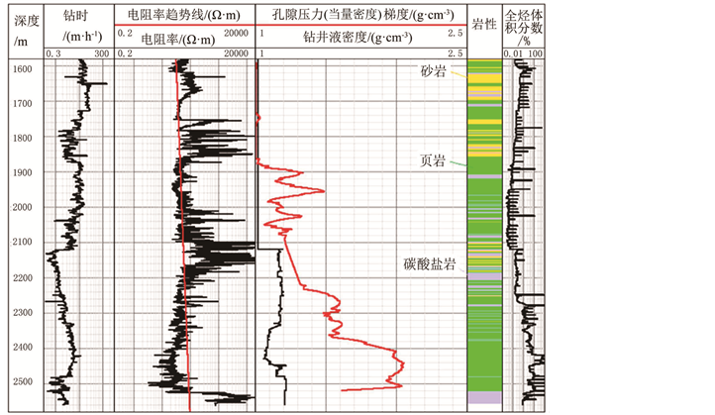Click the 砂岩 lithology label
The width and height of the screenshot is (715, 415).
(x=434, y=72)
